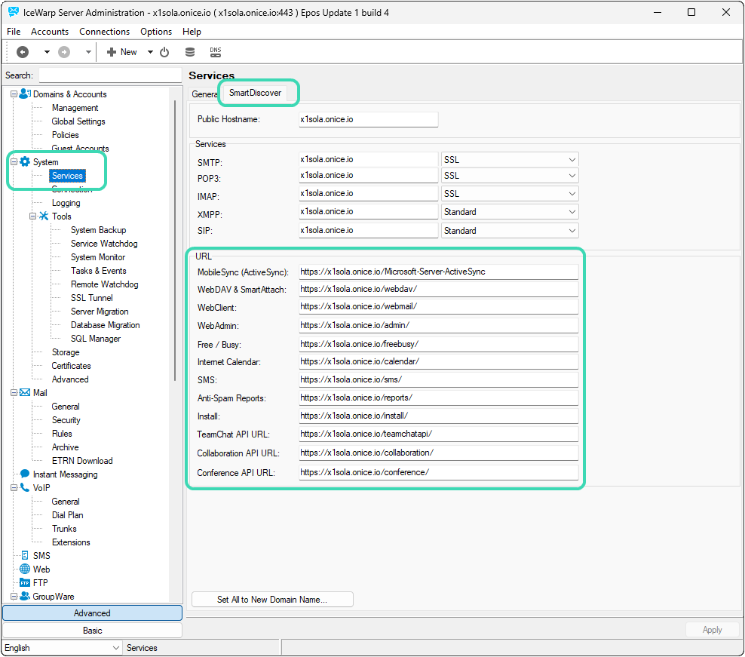Click the GroupWare people icon
This screenshot has width=745, height=657.
tap(25, 596)
